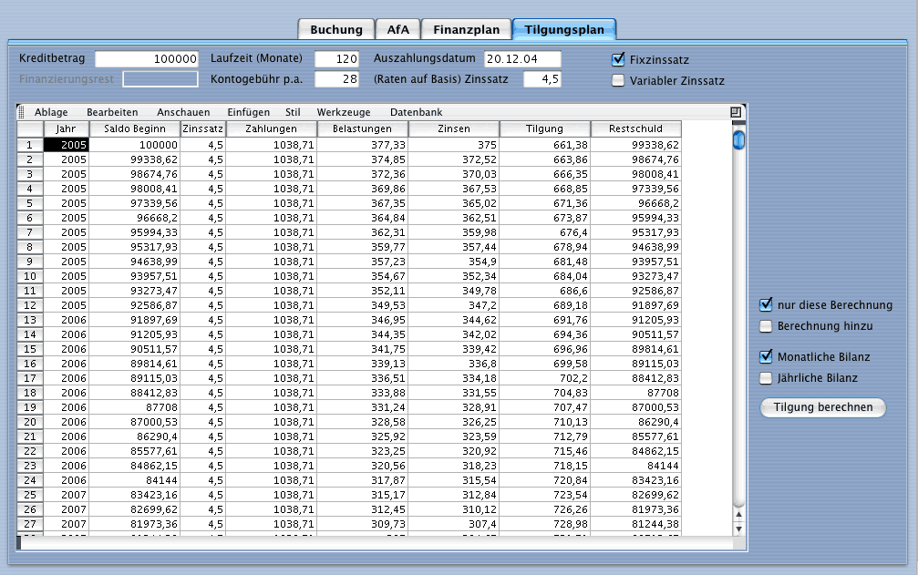Click the Tilgung berechnen button
This screenshot has width=918, height=575.
(822, 407)
